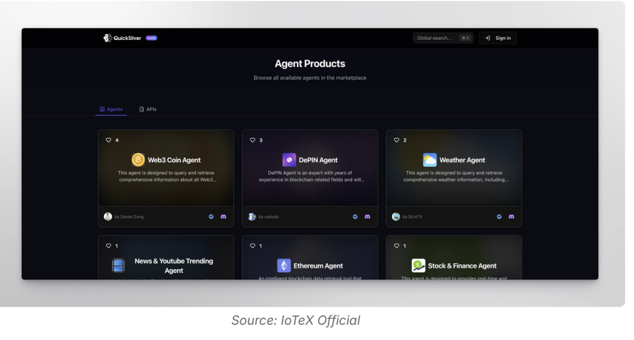634x340 pixels.
Task: Open Discord icon on Weather Agent card
Action: coord(511,217)
